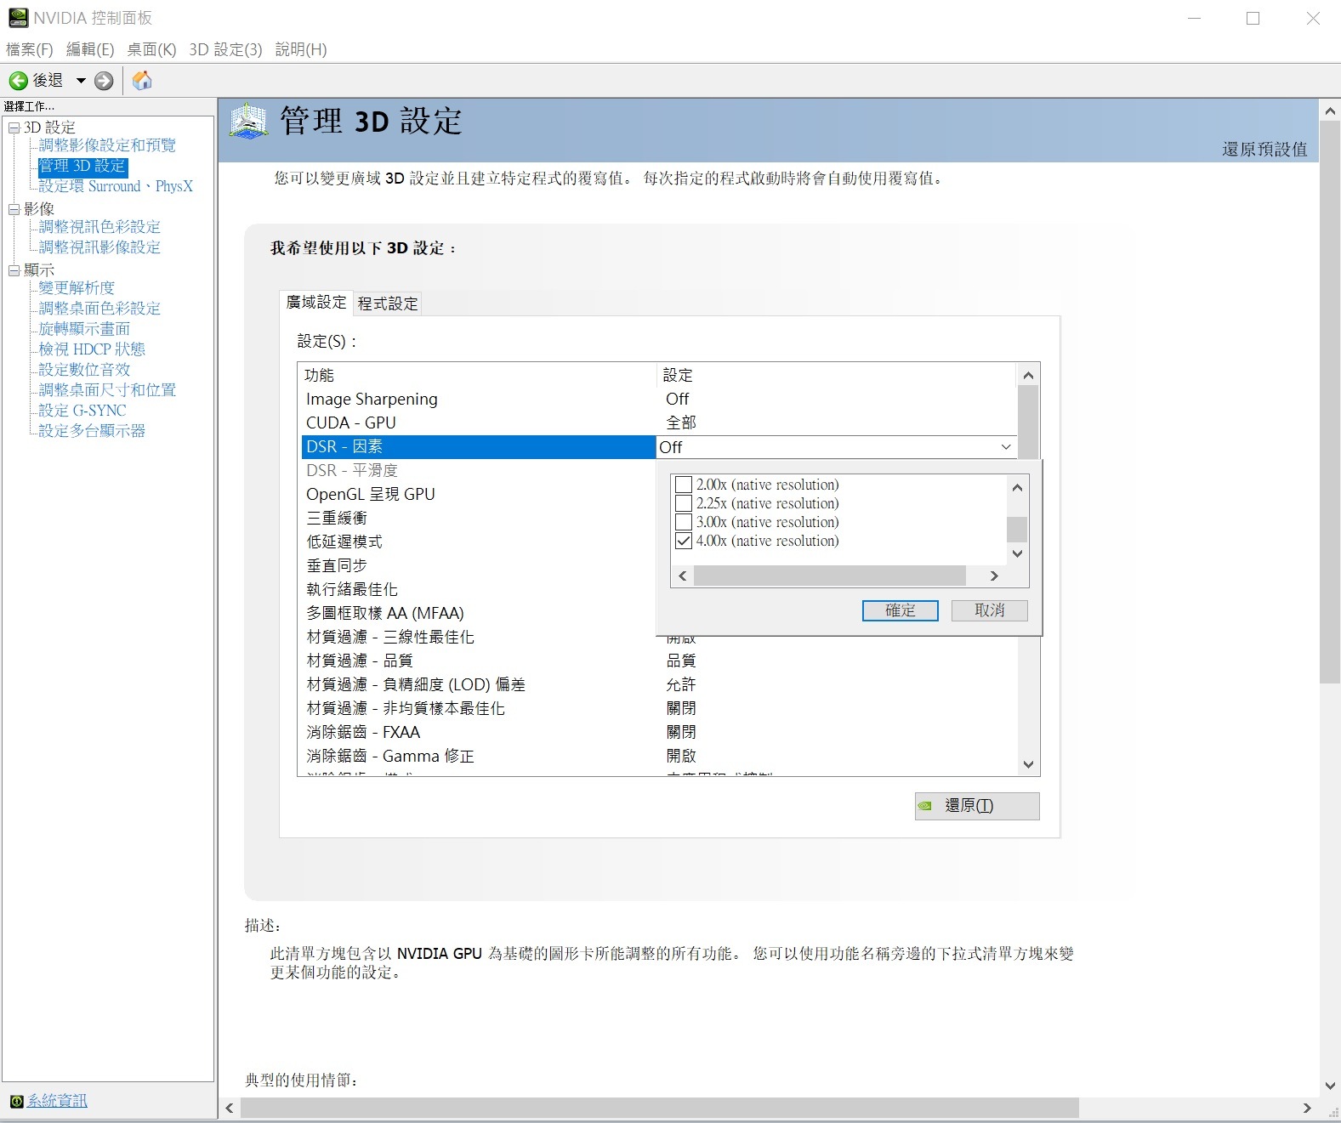The height and width of the screenshot is (1123, 1341).
Task: Click the green Back arrow icon
Action: click(19, 81)
